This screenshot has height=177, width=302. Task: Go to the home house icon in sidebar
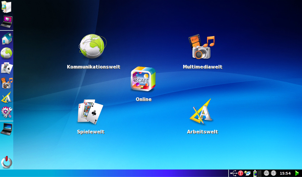[7, 38]
